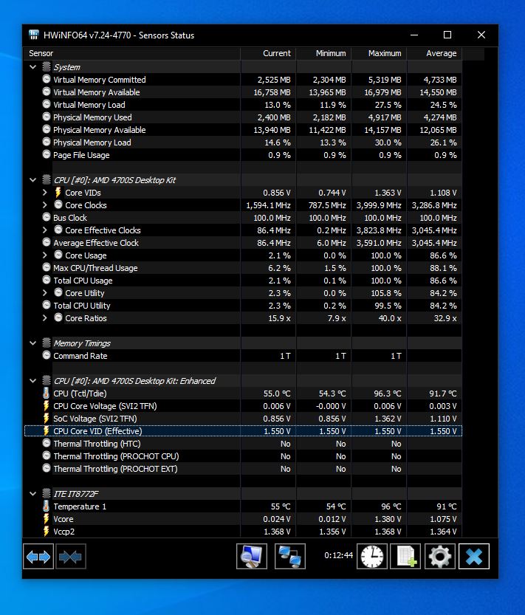Open sensor settings with the gear icon
The image size is (525, 615).
click(x=440, y=556)
